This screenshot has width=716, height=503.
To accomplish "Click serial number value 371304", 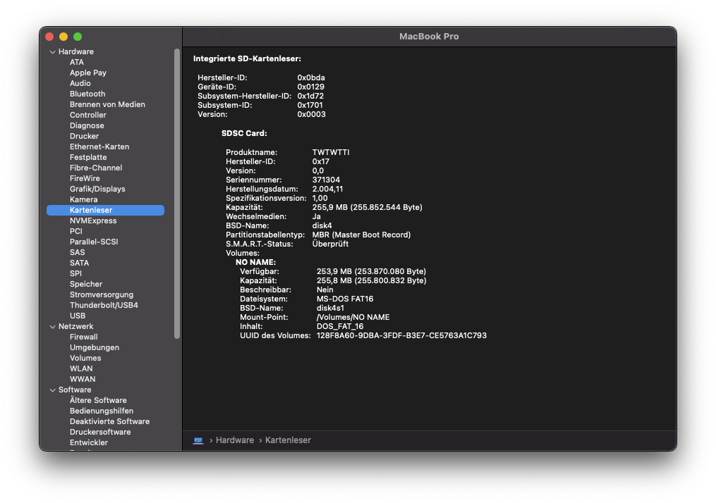I will (326, 180).
